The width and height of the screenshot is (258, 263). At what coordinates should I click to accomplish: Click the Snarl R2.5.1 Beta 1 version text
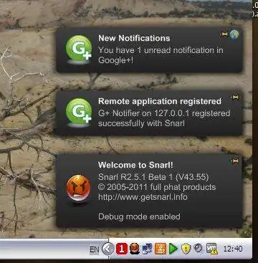pyautogui.click(x=153, y=177)
